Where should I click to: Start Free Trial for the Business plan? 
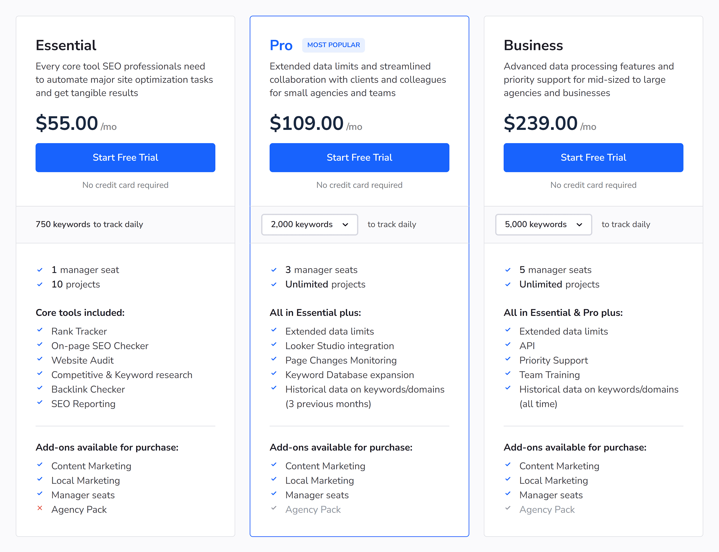point(593,158)
